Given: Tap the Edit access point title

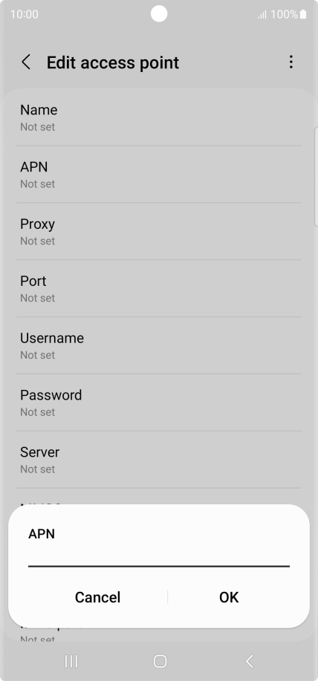Looking at the screenshot, I should [x=113, y=62].
